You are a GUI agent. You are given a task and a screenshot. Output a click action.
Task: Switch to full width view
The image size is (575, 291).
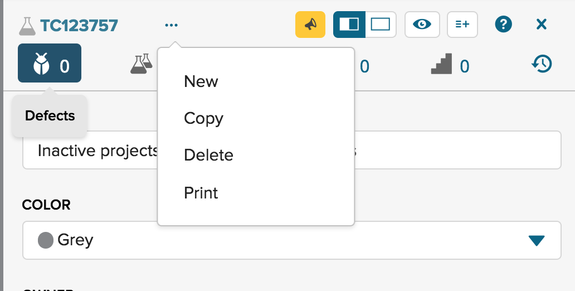coord(381,25)
